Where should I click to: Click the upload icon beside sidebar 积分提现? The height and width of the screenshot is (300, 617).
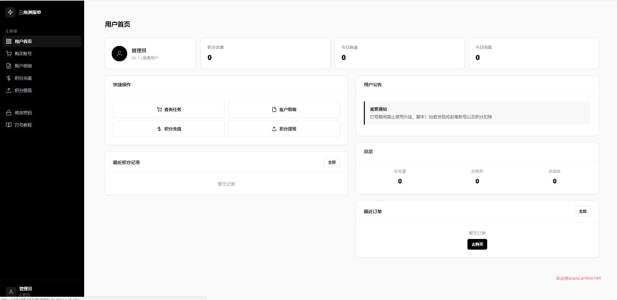coord(9,90)
